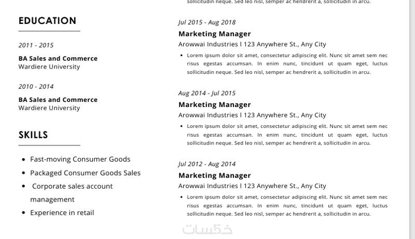Select the "2010 - 2014" education date

(x=36, y=87)
